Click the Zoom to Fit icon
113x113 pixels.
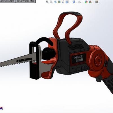47,2
